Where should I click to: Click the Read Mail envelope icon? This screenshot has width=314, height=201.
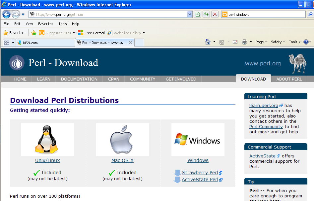[x=235, y=42]
